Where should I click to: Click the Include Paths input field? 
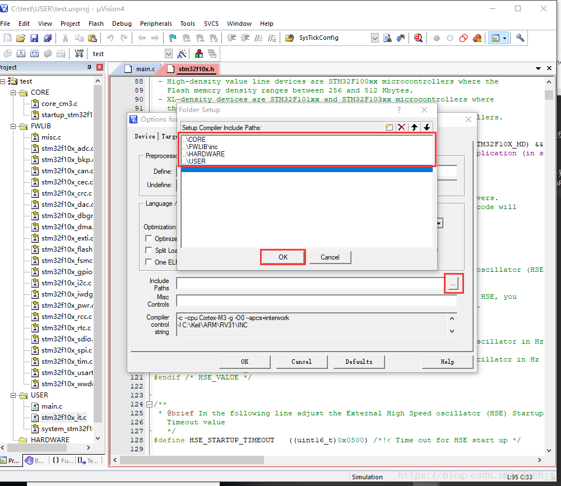click(310, 284)
